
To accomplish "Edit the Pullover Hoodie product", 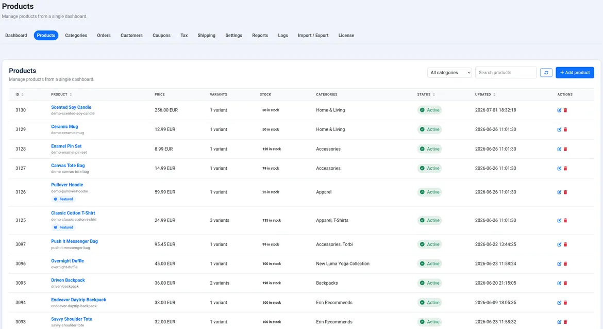I will [559, 192].
